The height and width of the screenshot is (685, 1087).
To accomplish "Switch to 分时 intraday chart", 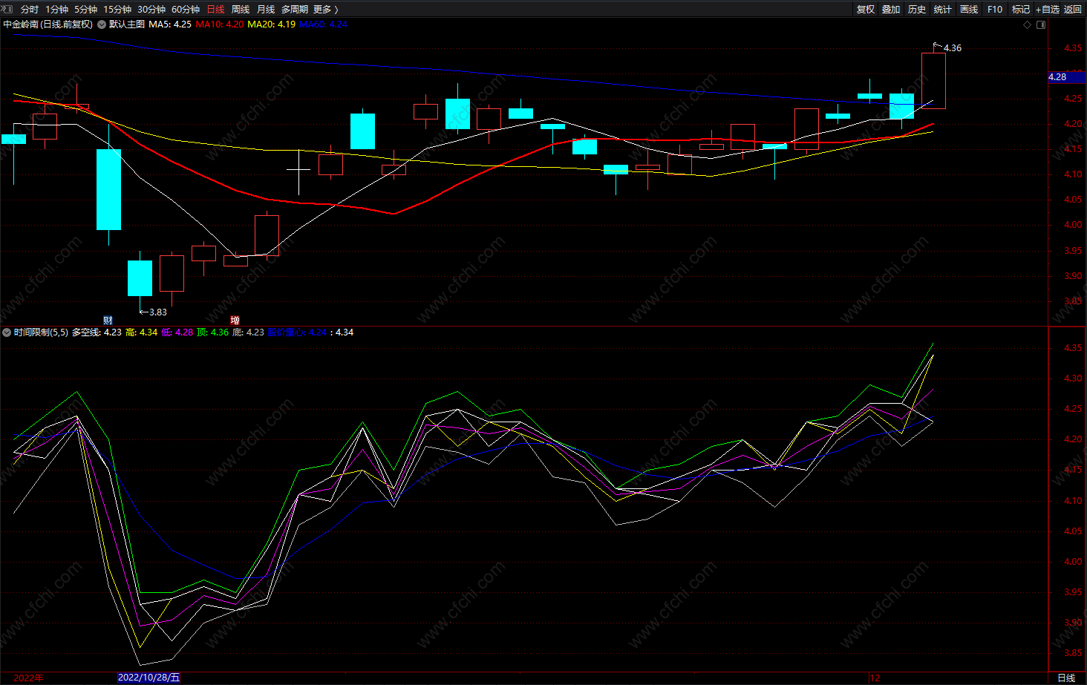I will click(x=30, y=9).
